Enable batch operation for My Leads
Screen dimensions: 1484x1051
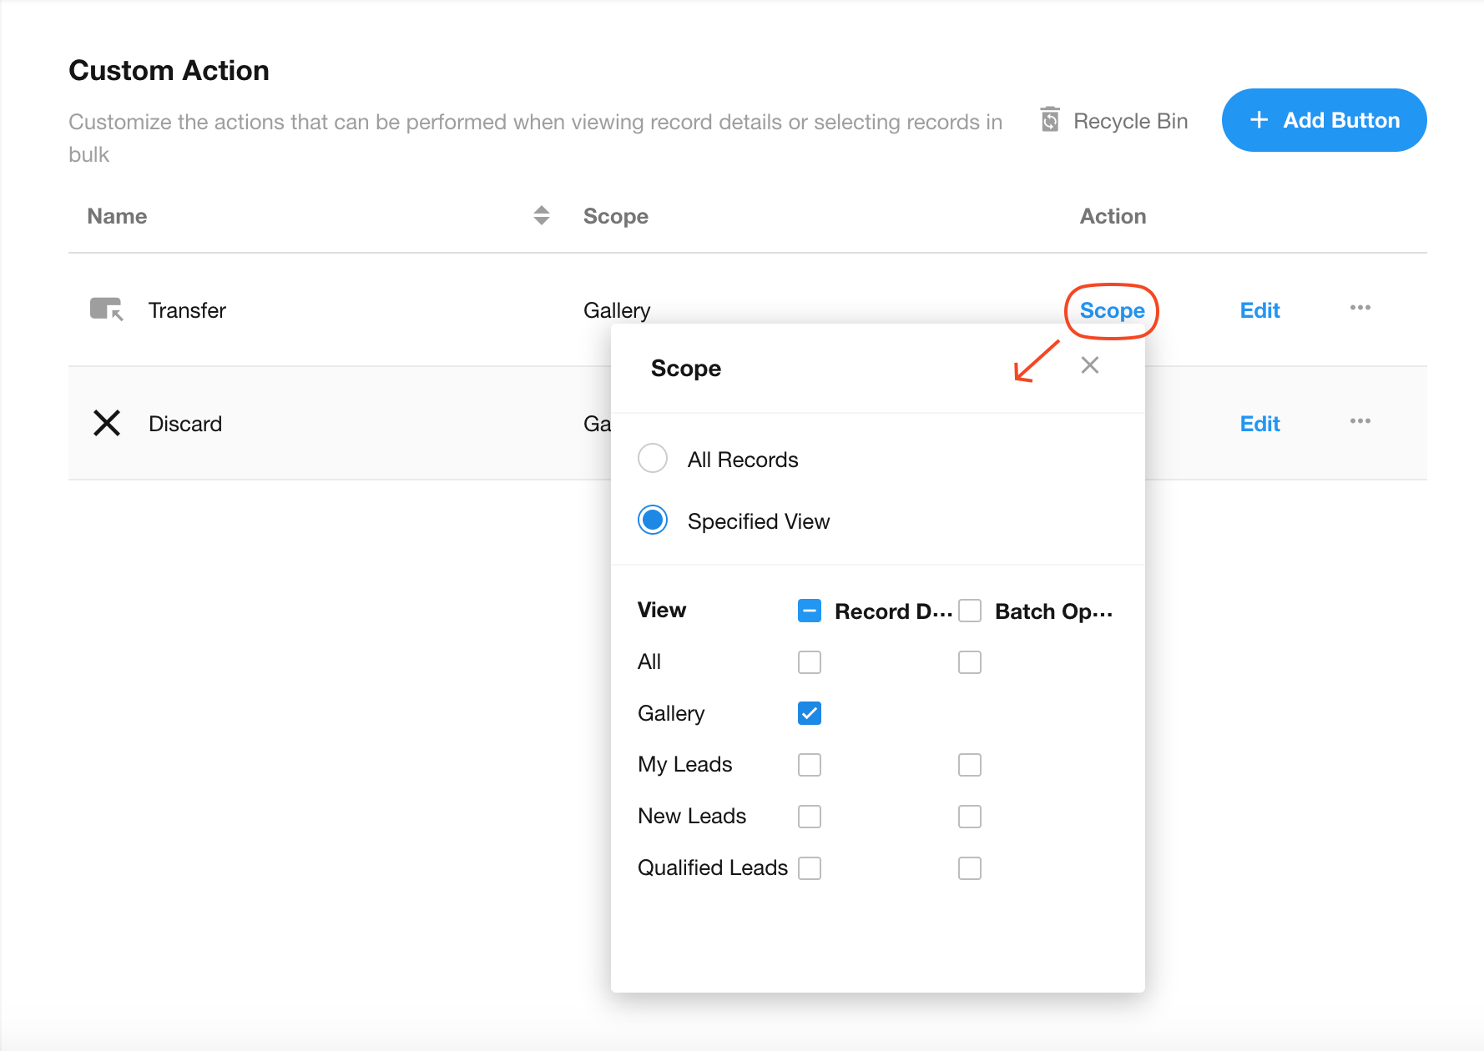pos(970,765)
